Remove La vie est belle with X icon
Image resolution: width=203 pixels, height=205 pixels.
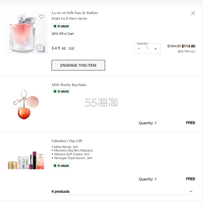pos(193,13)
